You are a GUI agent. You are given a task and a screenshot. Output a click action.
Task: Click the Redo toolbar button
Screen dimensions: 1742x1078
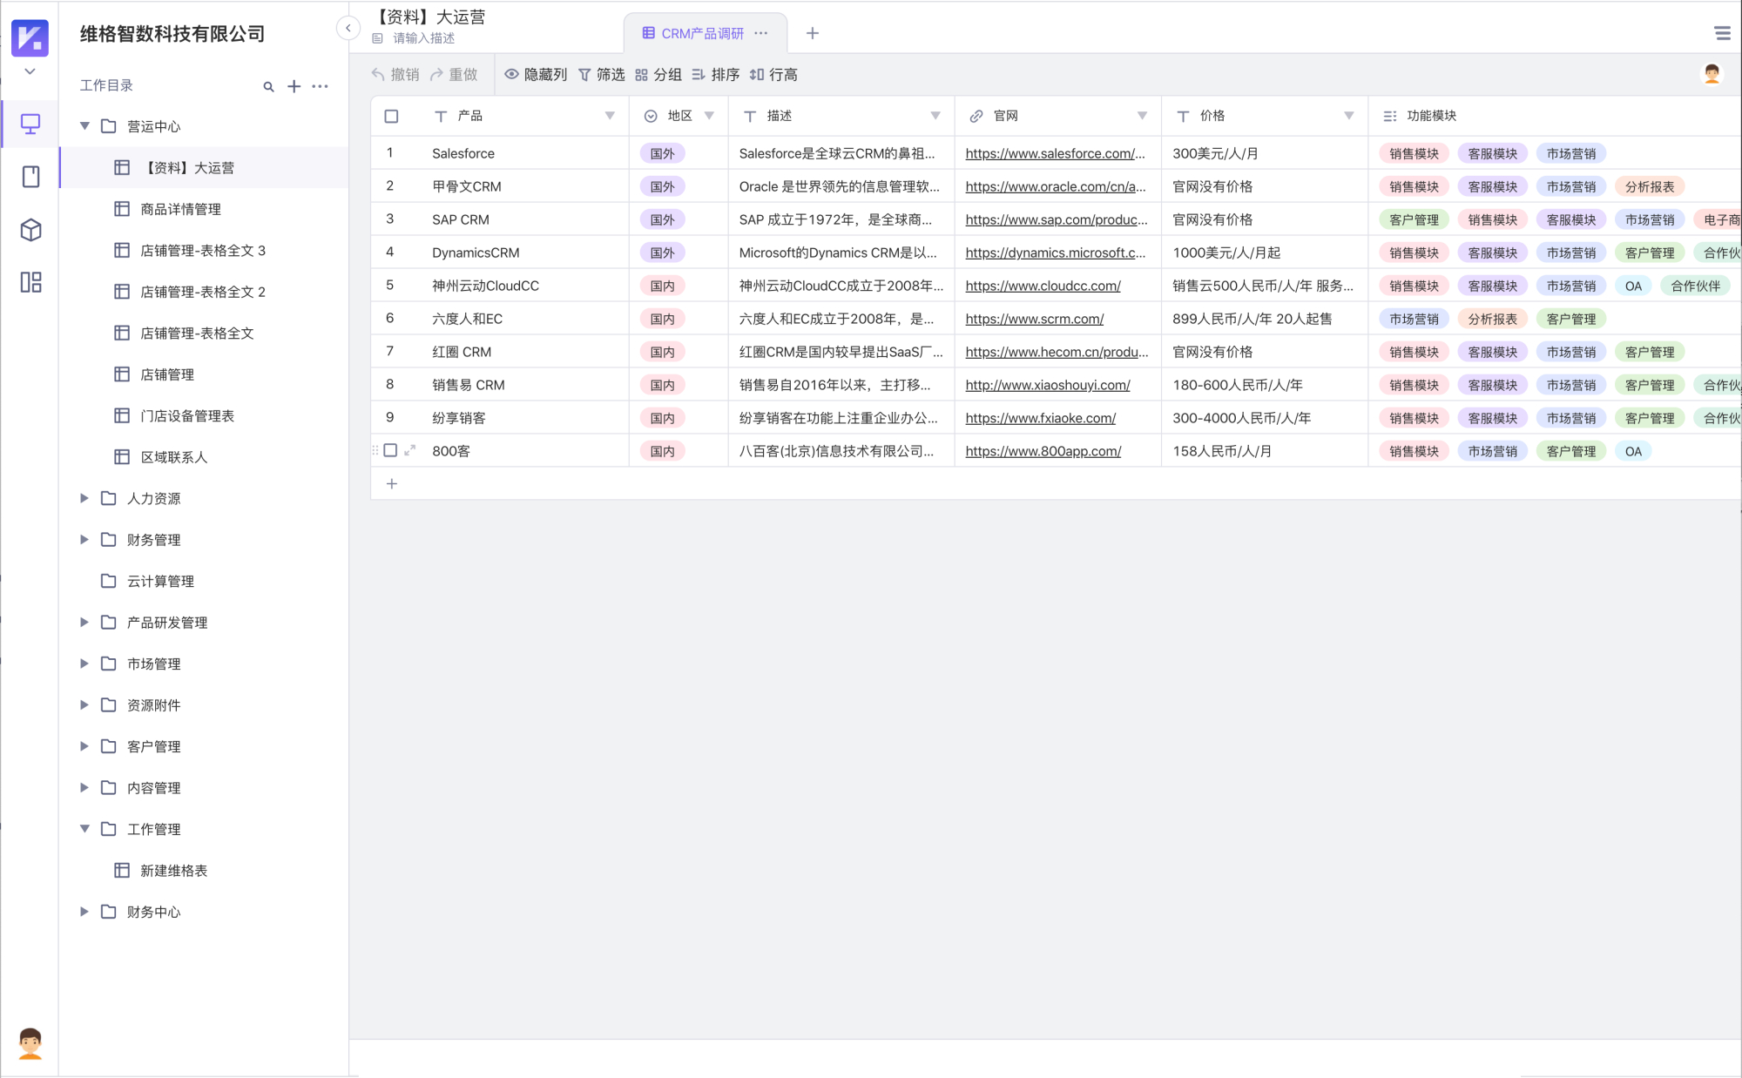click(x=454, y=75)
